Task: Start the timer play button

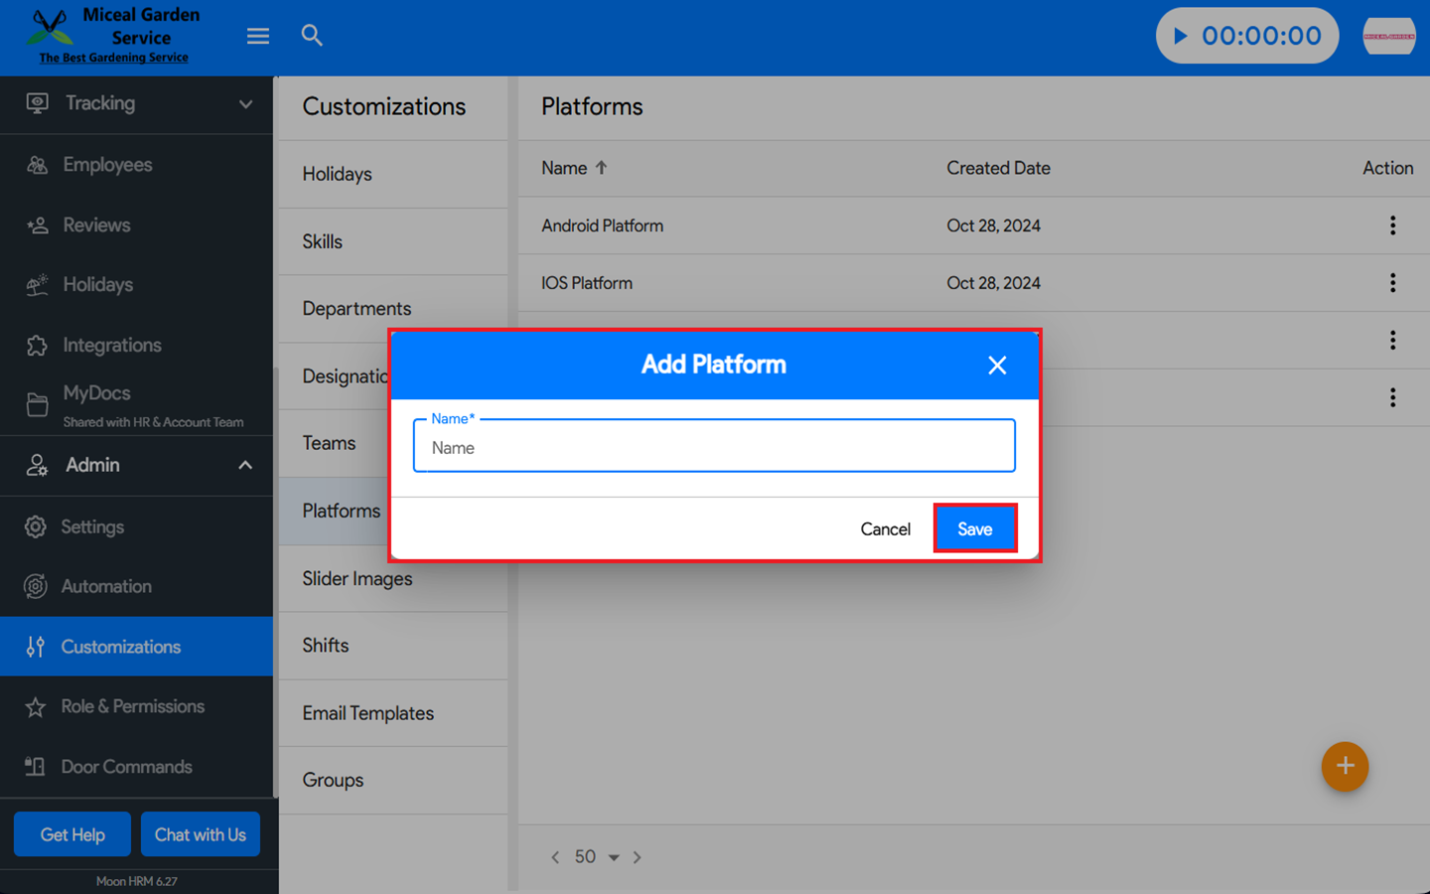Action: [x=1181, y=36]
